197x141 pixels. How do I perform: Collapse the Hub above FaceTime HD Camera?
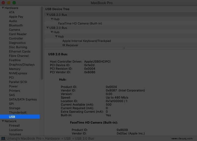coord(52,19)
